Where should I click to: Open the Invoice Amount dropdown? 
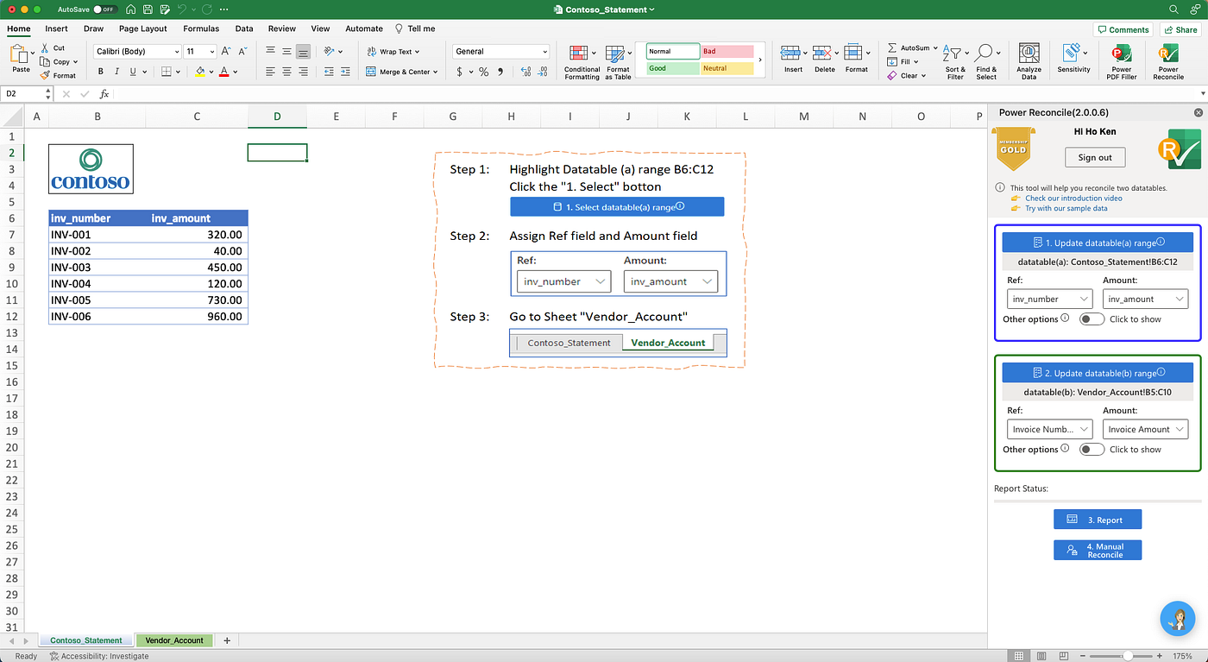(1145, 429)
